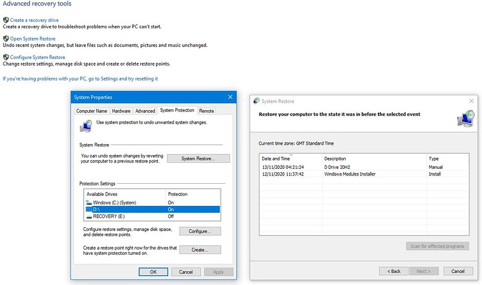482x285 pixels.
Task: Open the Create a recovery drive link
Action: (x=34, y=20)
